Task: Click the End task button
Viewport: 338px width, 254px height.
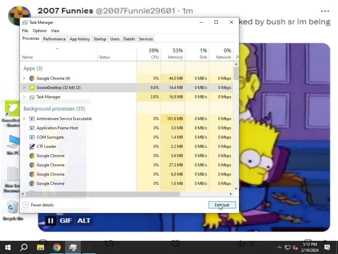Action: (222, 205)
